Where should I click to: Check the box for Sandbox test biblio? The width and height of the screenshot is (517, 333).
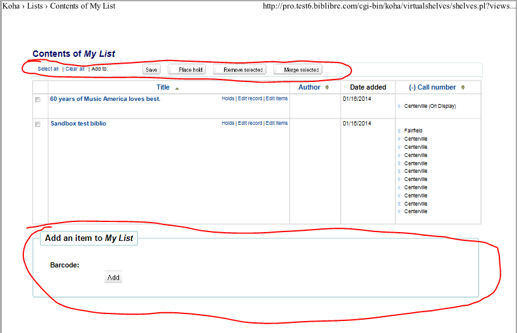pos(38,124)
